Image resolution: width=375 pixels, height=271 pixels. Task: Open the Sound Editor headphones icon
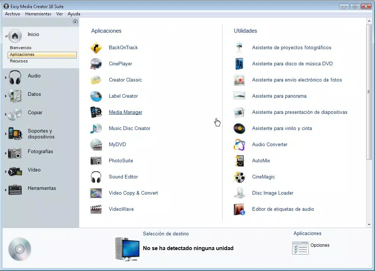tap(96, 177)
